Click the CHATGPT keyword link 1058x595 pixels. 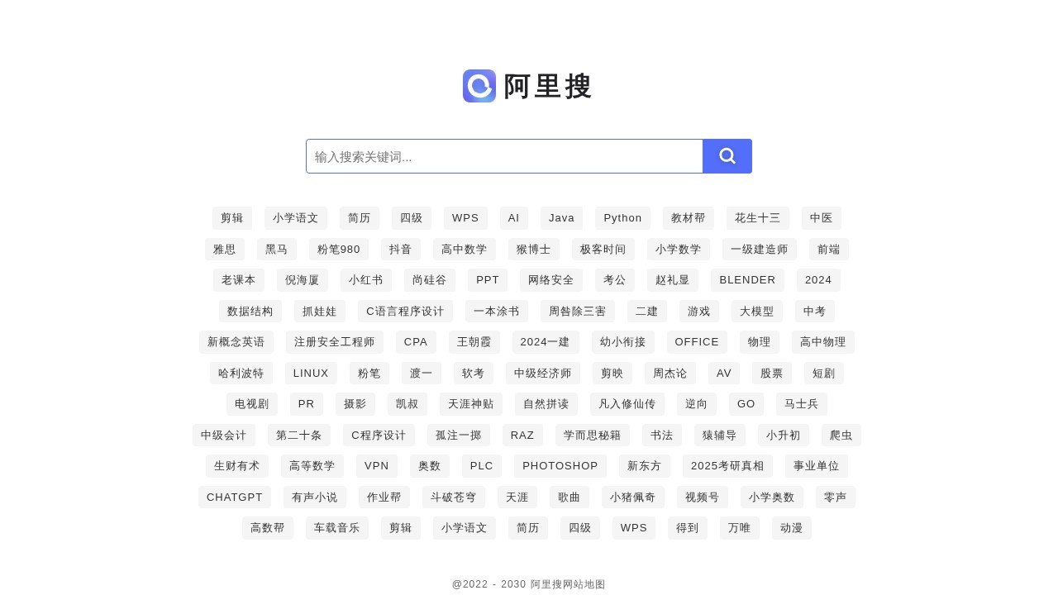tap(234, 497)
